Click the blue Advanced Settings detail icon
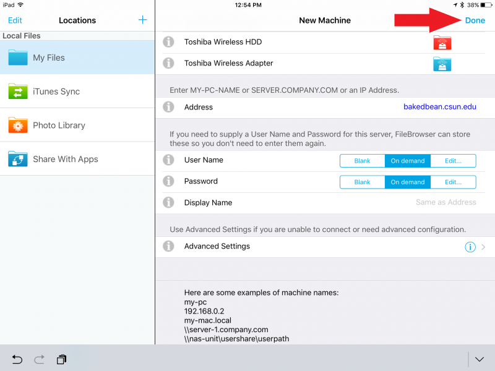The width and height of the screenshot is (495, 371). [x=470, y=247]
